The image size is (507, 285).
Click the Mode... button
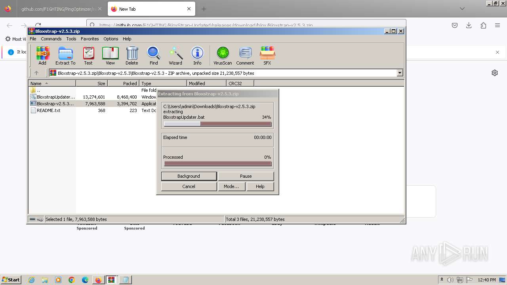click(x=231, y=186)
